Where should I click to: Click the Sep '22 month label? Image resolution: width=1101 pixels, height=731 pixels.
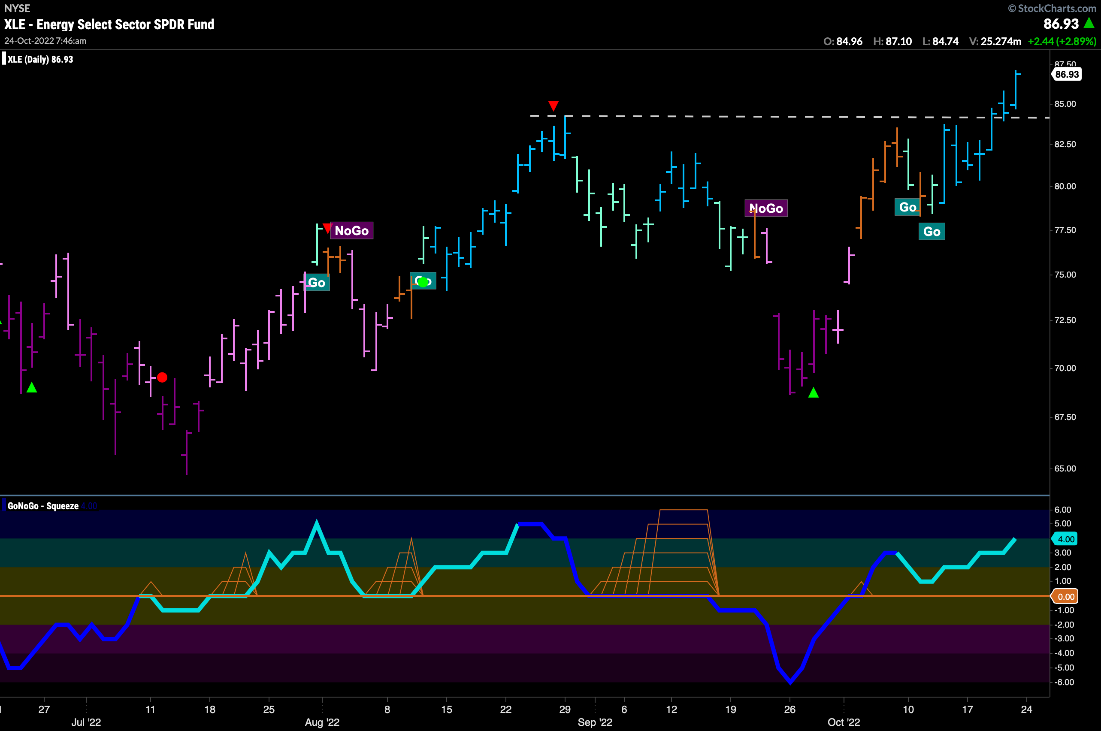(595, 722)
